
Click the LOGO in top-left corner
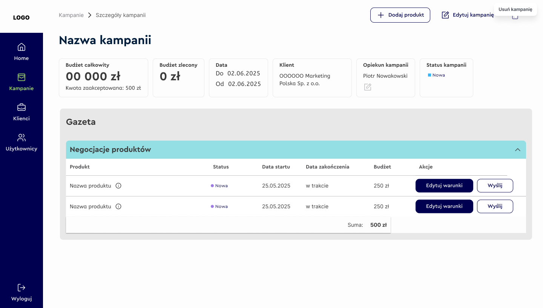coord(21,17)
